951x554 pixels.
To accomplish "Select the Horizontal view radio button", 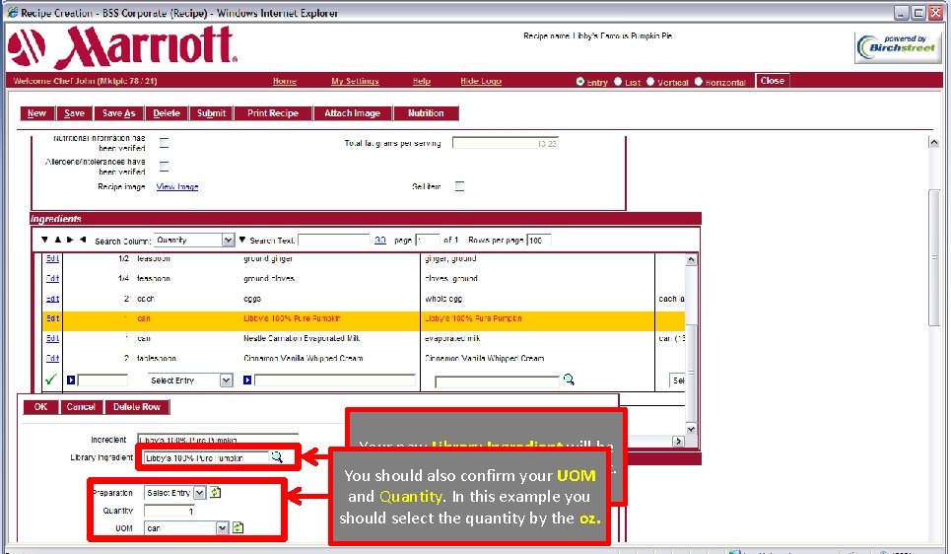I will [x=698, y=81].
